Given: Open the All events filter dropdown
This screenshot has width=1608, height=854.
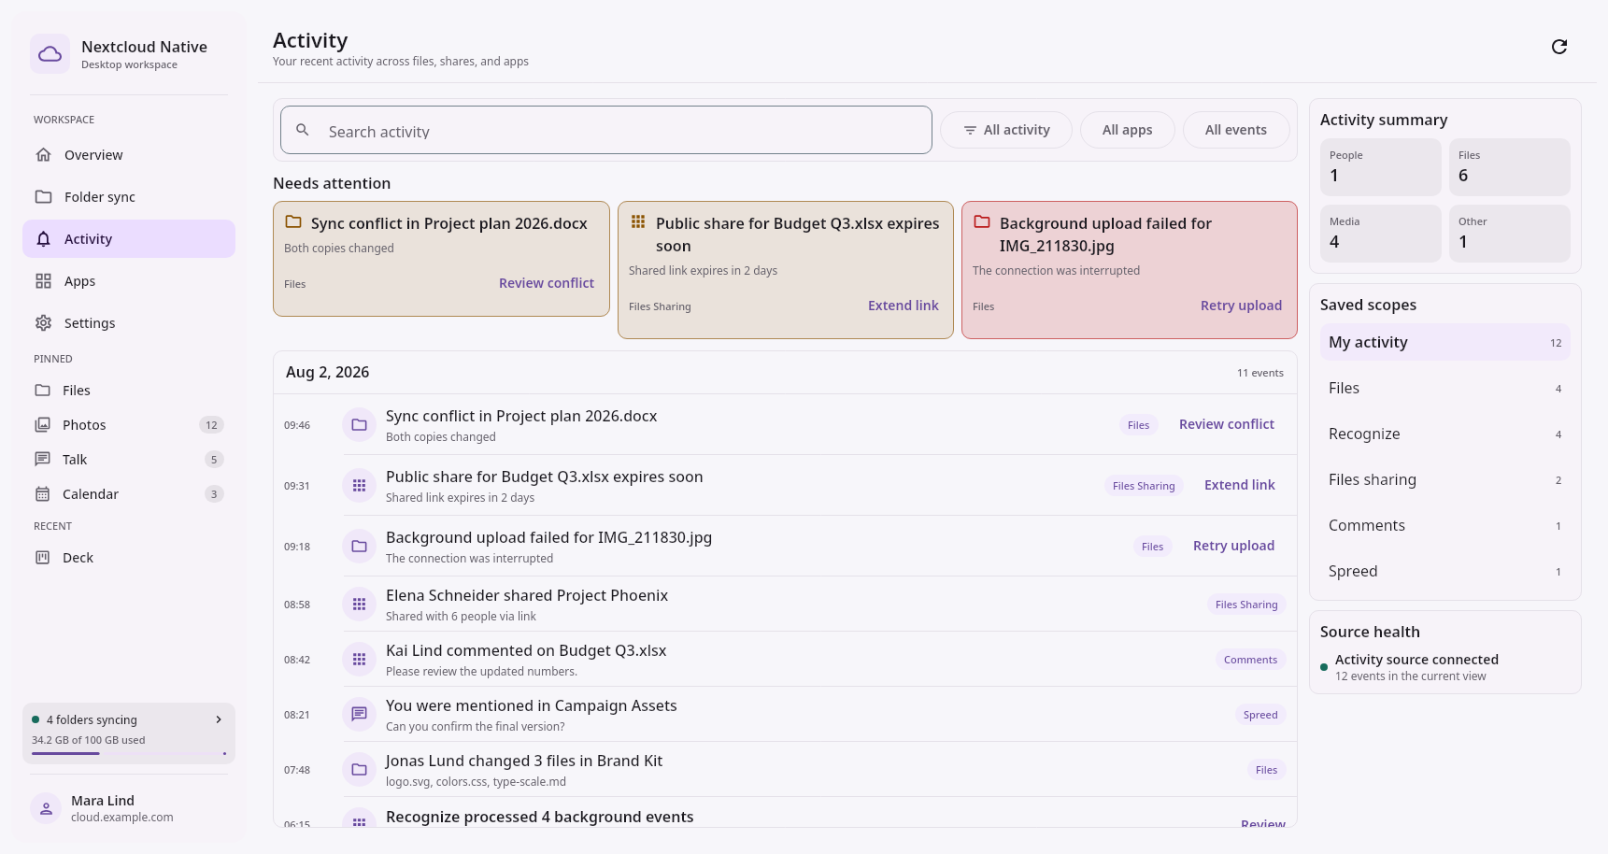Looking at the screenshot, I should pyautogui.click(x=1236, y=130).
